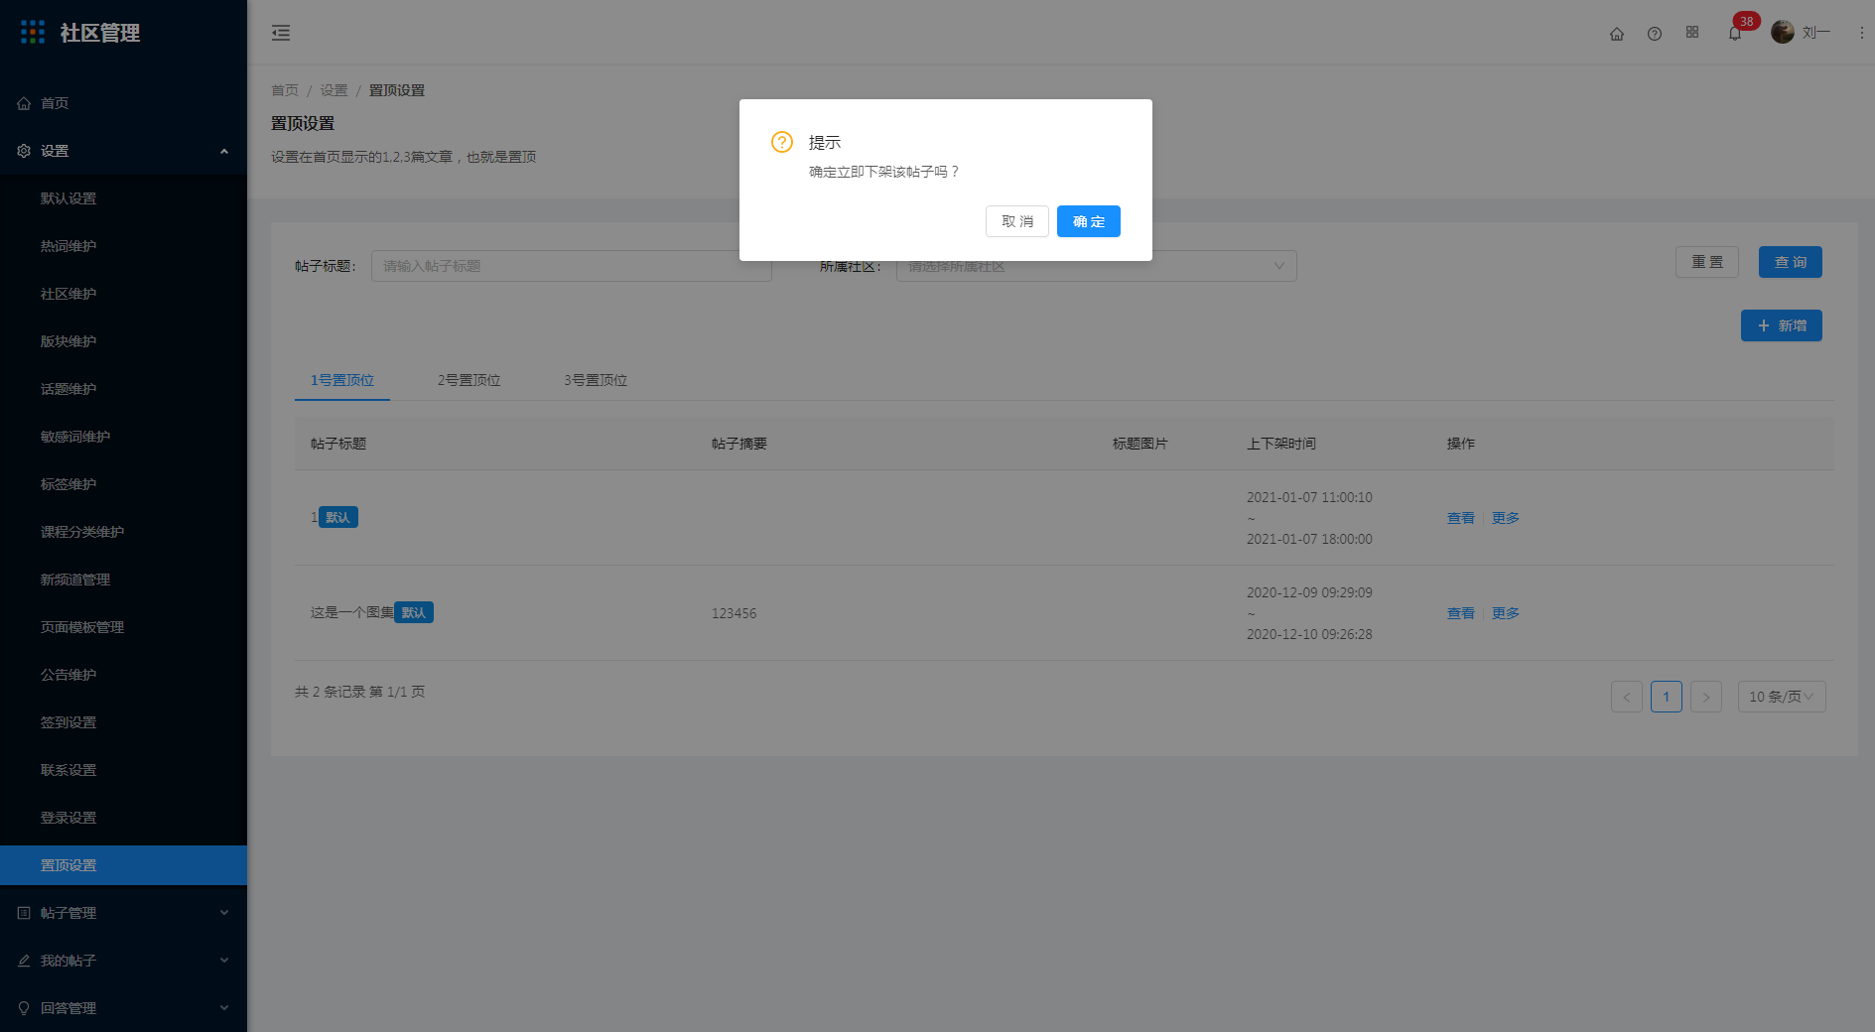Image resolution: width=1875 pixels, height=1032 pixels.
Task: Expand the 我的帖子 menu chevron
Action: pos(224,961)
